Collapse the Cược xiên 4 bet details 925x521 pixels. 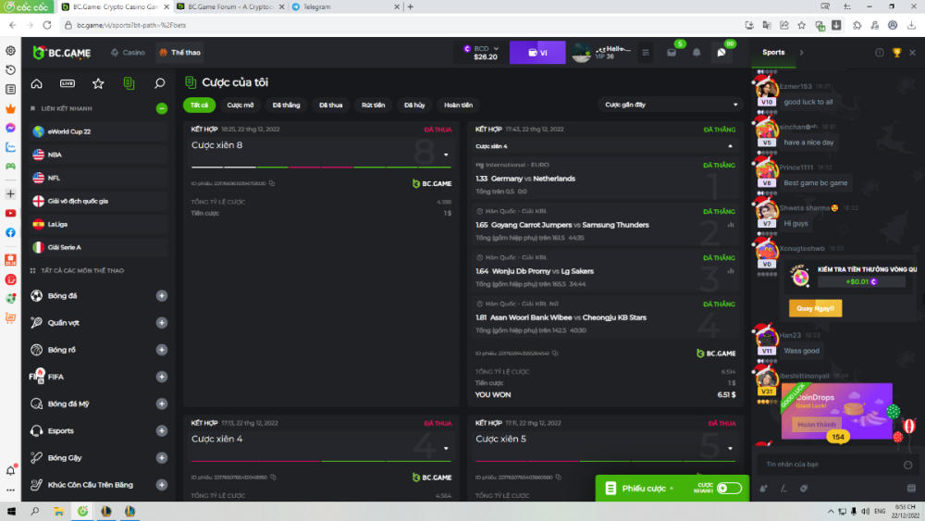tap(730, 146)
